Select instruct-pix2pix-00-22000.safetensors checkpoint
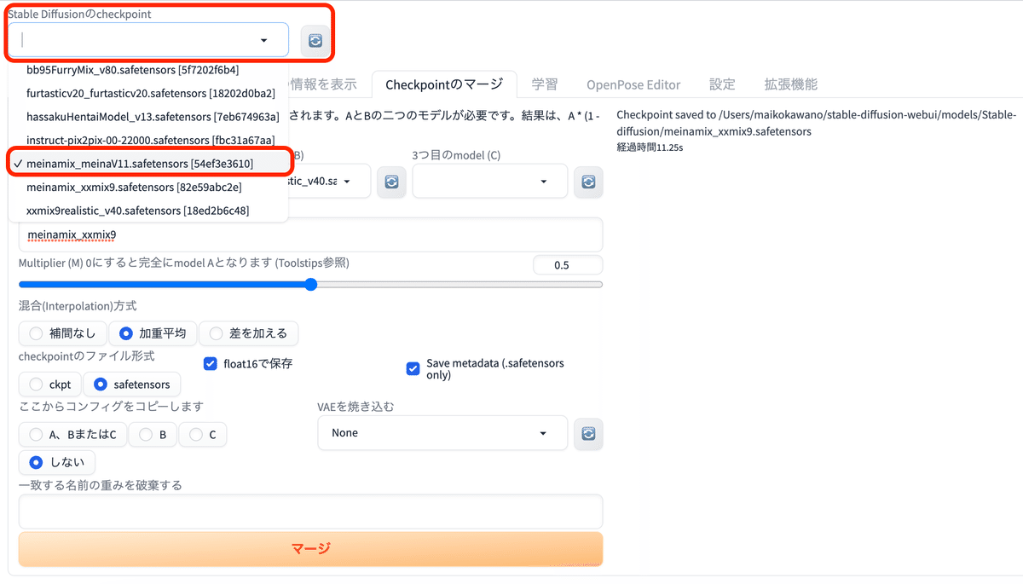This screenshot has height=584, width=1023. pos(147,140)
